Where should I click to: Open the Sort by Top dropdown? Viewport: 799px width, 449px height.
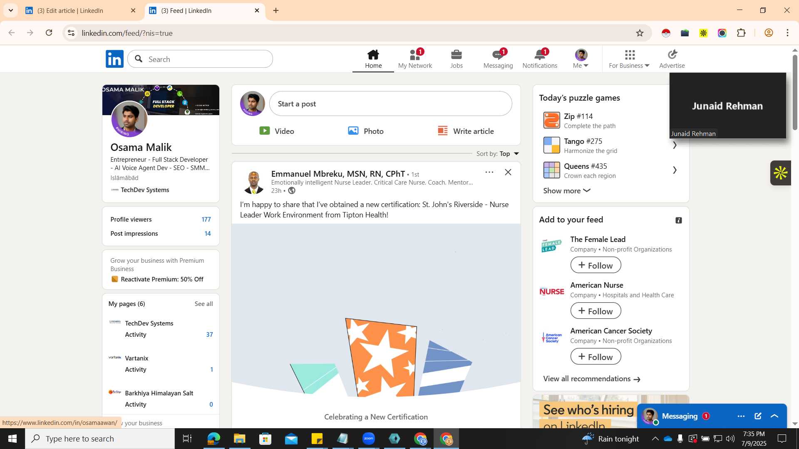498,154
